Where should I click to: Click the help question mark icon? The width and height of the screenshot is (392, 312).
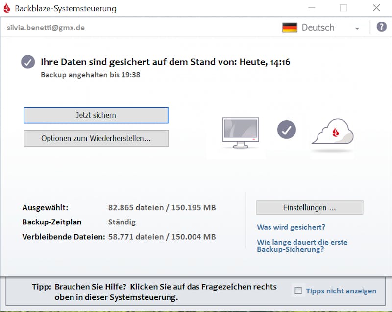tap(382, 27)
